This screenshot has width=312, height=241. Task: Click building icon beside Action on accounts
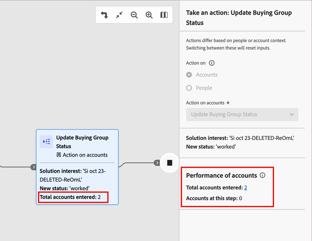(x=59, y=155)
